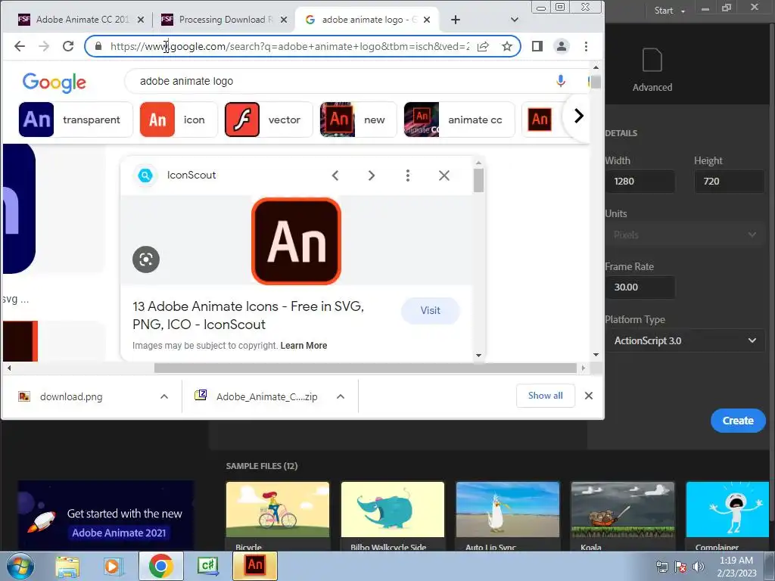Click the Adobe Animate 2021 banner

pos(106,516)
